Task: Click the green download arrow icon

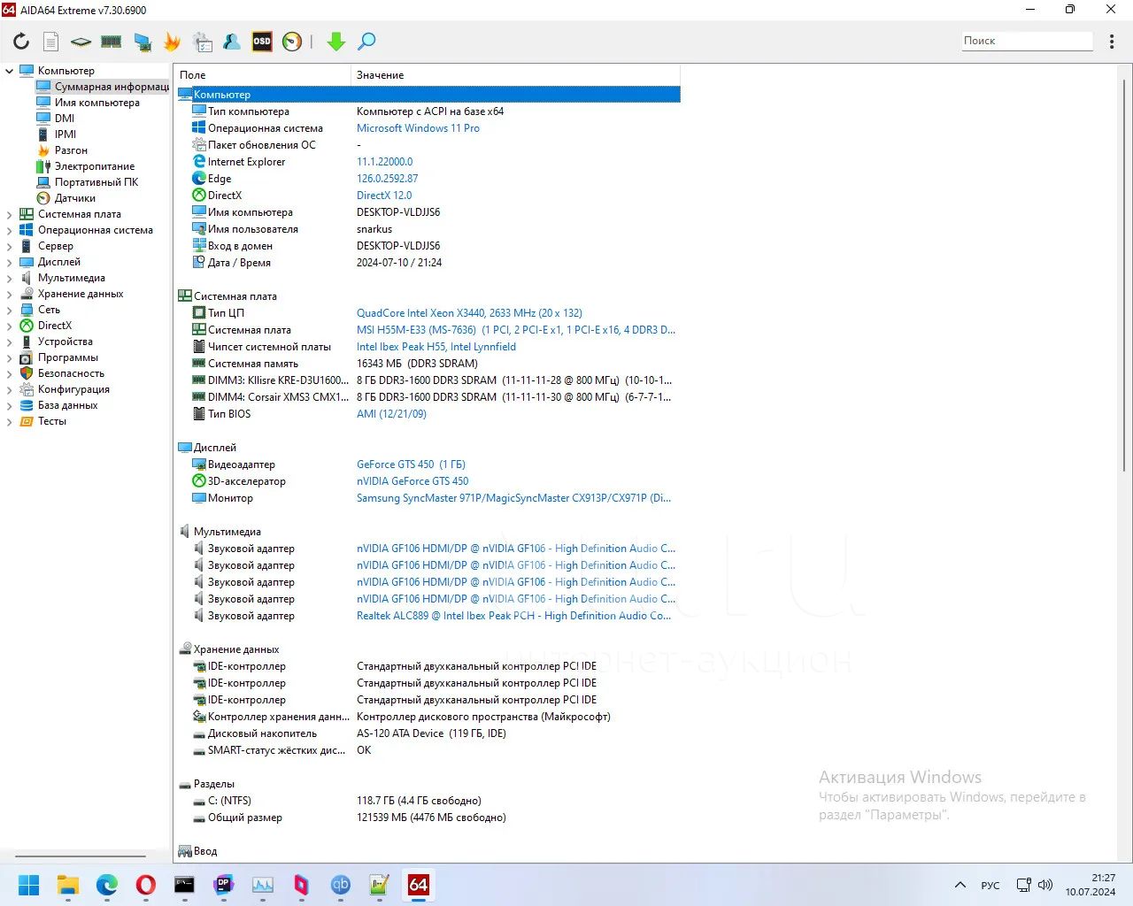Action: click(336, 42)
